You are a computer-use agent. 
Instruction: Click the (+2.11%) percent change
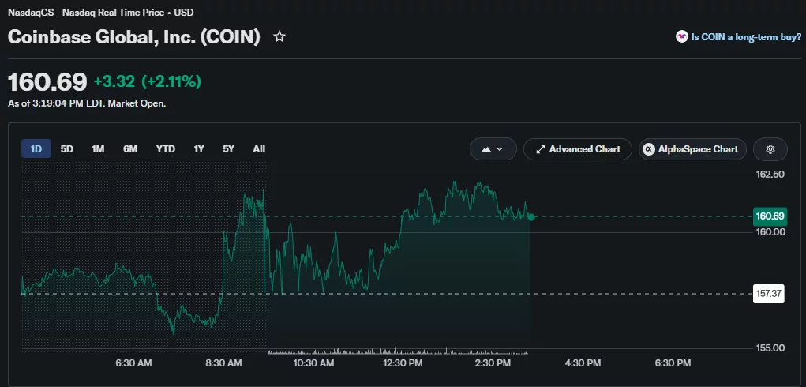tap(171, 81)
